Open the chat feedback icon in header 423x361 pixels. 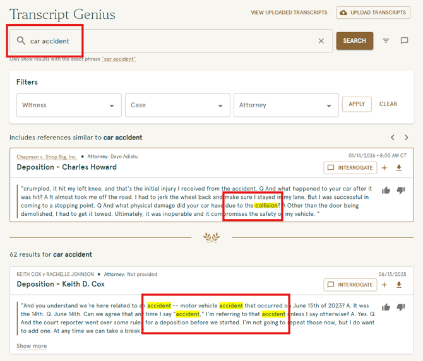point(404,41)
